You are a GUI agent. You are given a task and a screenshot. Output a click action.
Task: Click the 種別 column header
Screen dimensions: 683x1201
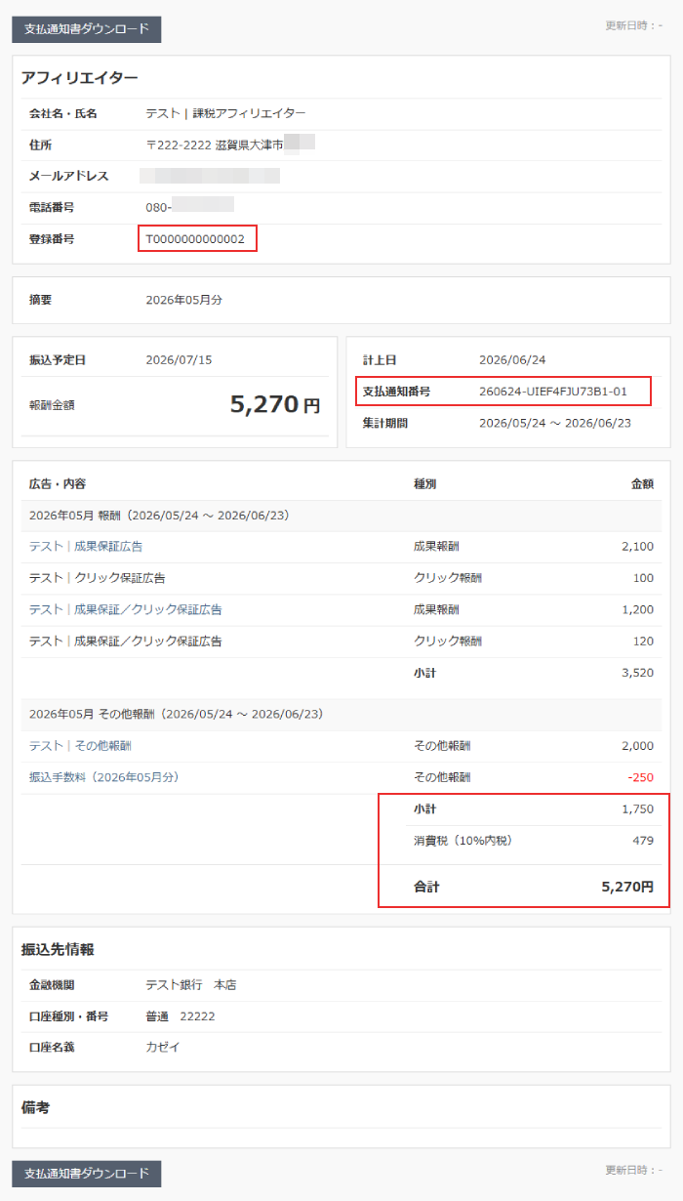[x=425, y=483]
